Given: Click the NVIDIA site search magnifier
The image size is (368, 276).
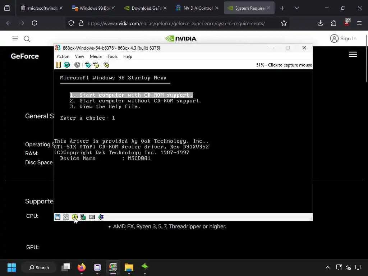Looking at the screenshot, I should [27, 39].
